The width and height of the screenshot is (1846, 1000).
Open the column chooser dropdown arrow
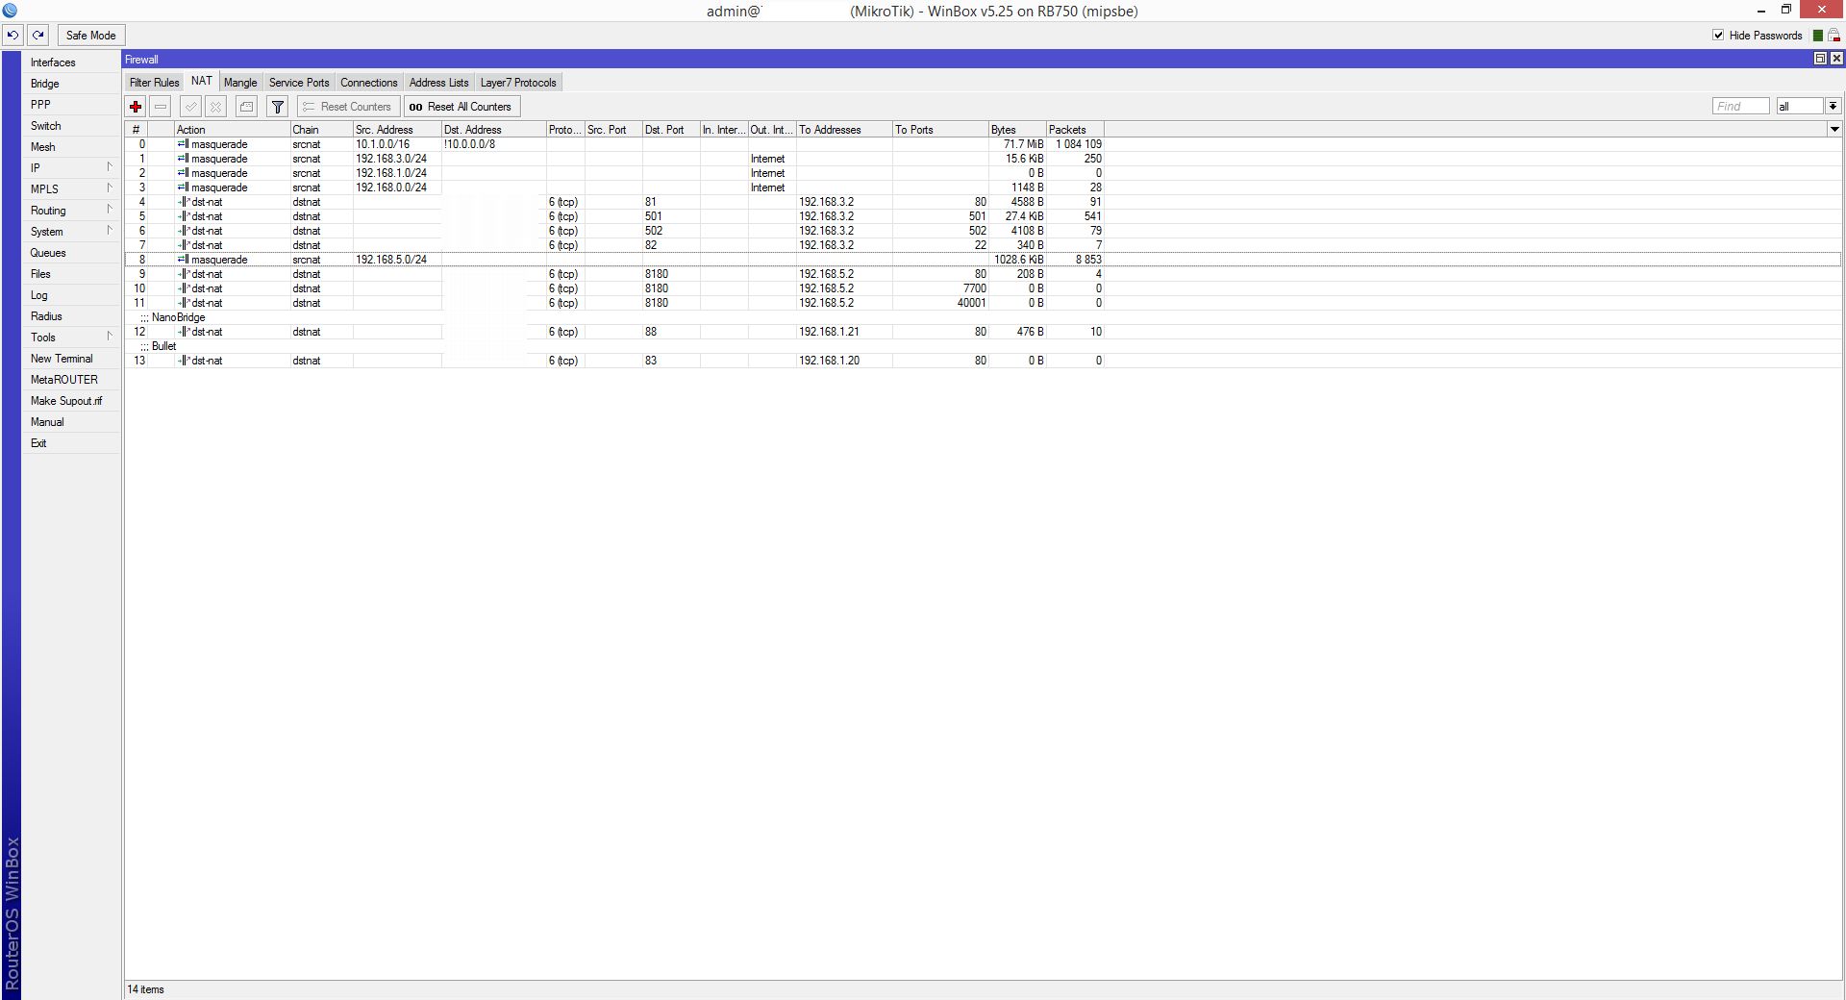[x=1834, y=130]
